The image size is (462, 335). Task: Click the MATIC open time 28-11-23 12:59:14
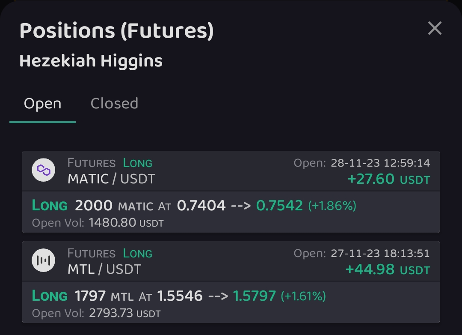click(x=380, y=163)
